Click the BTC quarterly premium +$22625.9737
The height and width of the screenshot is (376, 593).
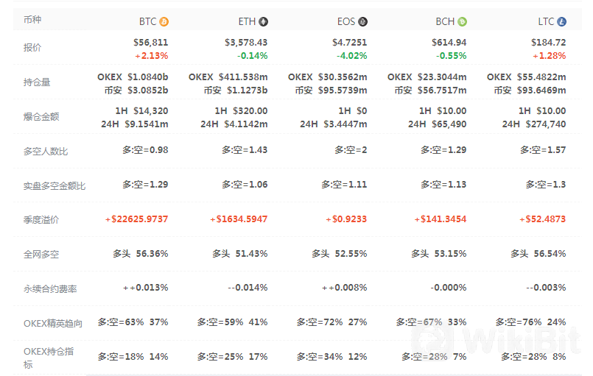click(x=136, y=219)
